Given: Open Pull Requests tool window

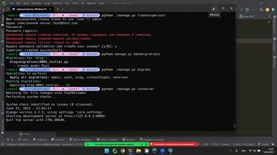Looking at the screenshot, I should click(3, 56).
